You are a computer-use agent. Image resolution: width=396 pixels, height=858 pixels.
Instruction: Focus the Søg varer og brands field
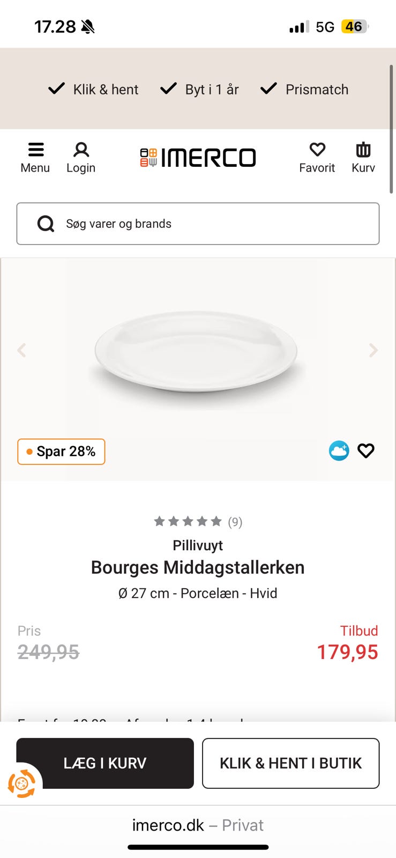pos(214,224)
